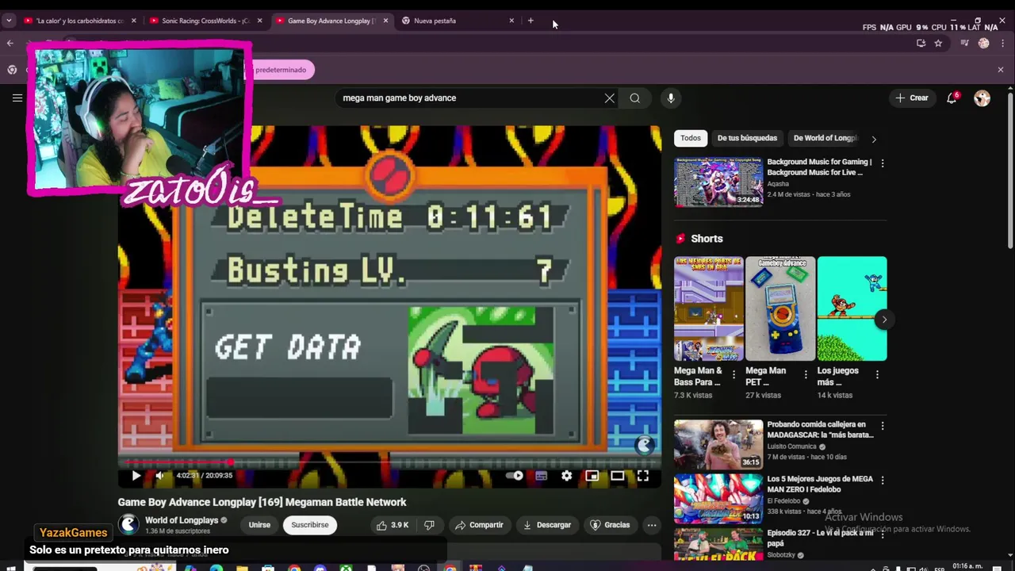Click the Unirse button

click(259, 525)
